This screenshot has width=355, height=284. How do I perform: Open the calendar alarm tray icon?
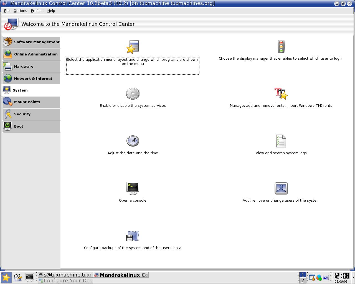point(312,278)
